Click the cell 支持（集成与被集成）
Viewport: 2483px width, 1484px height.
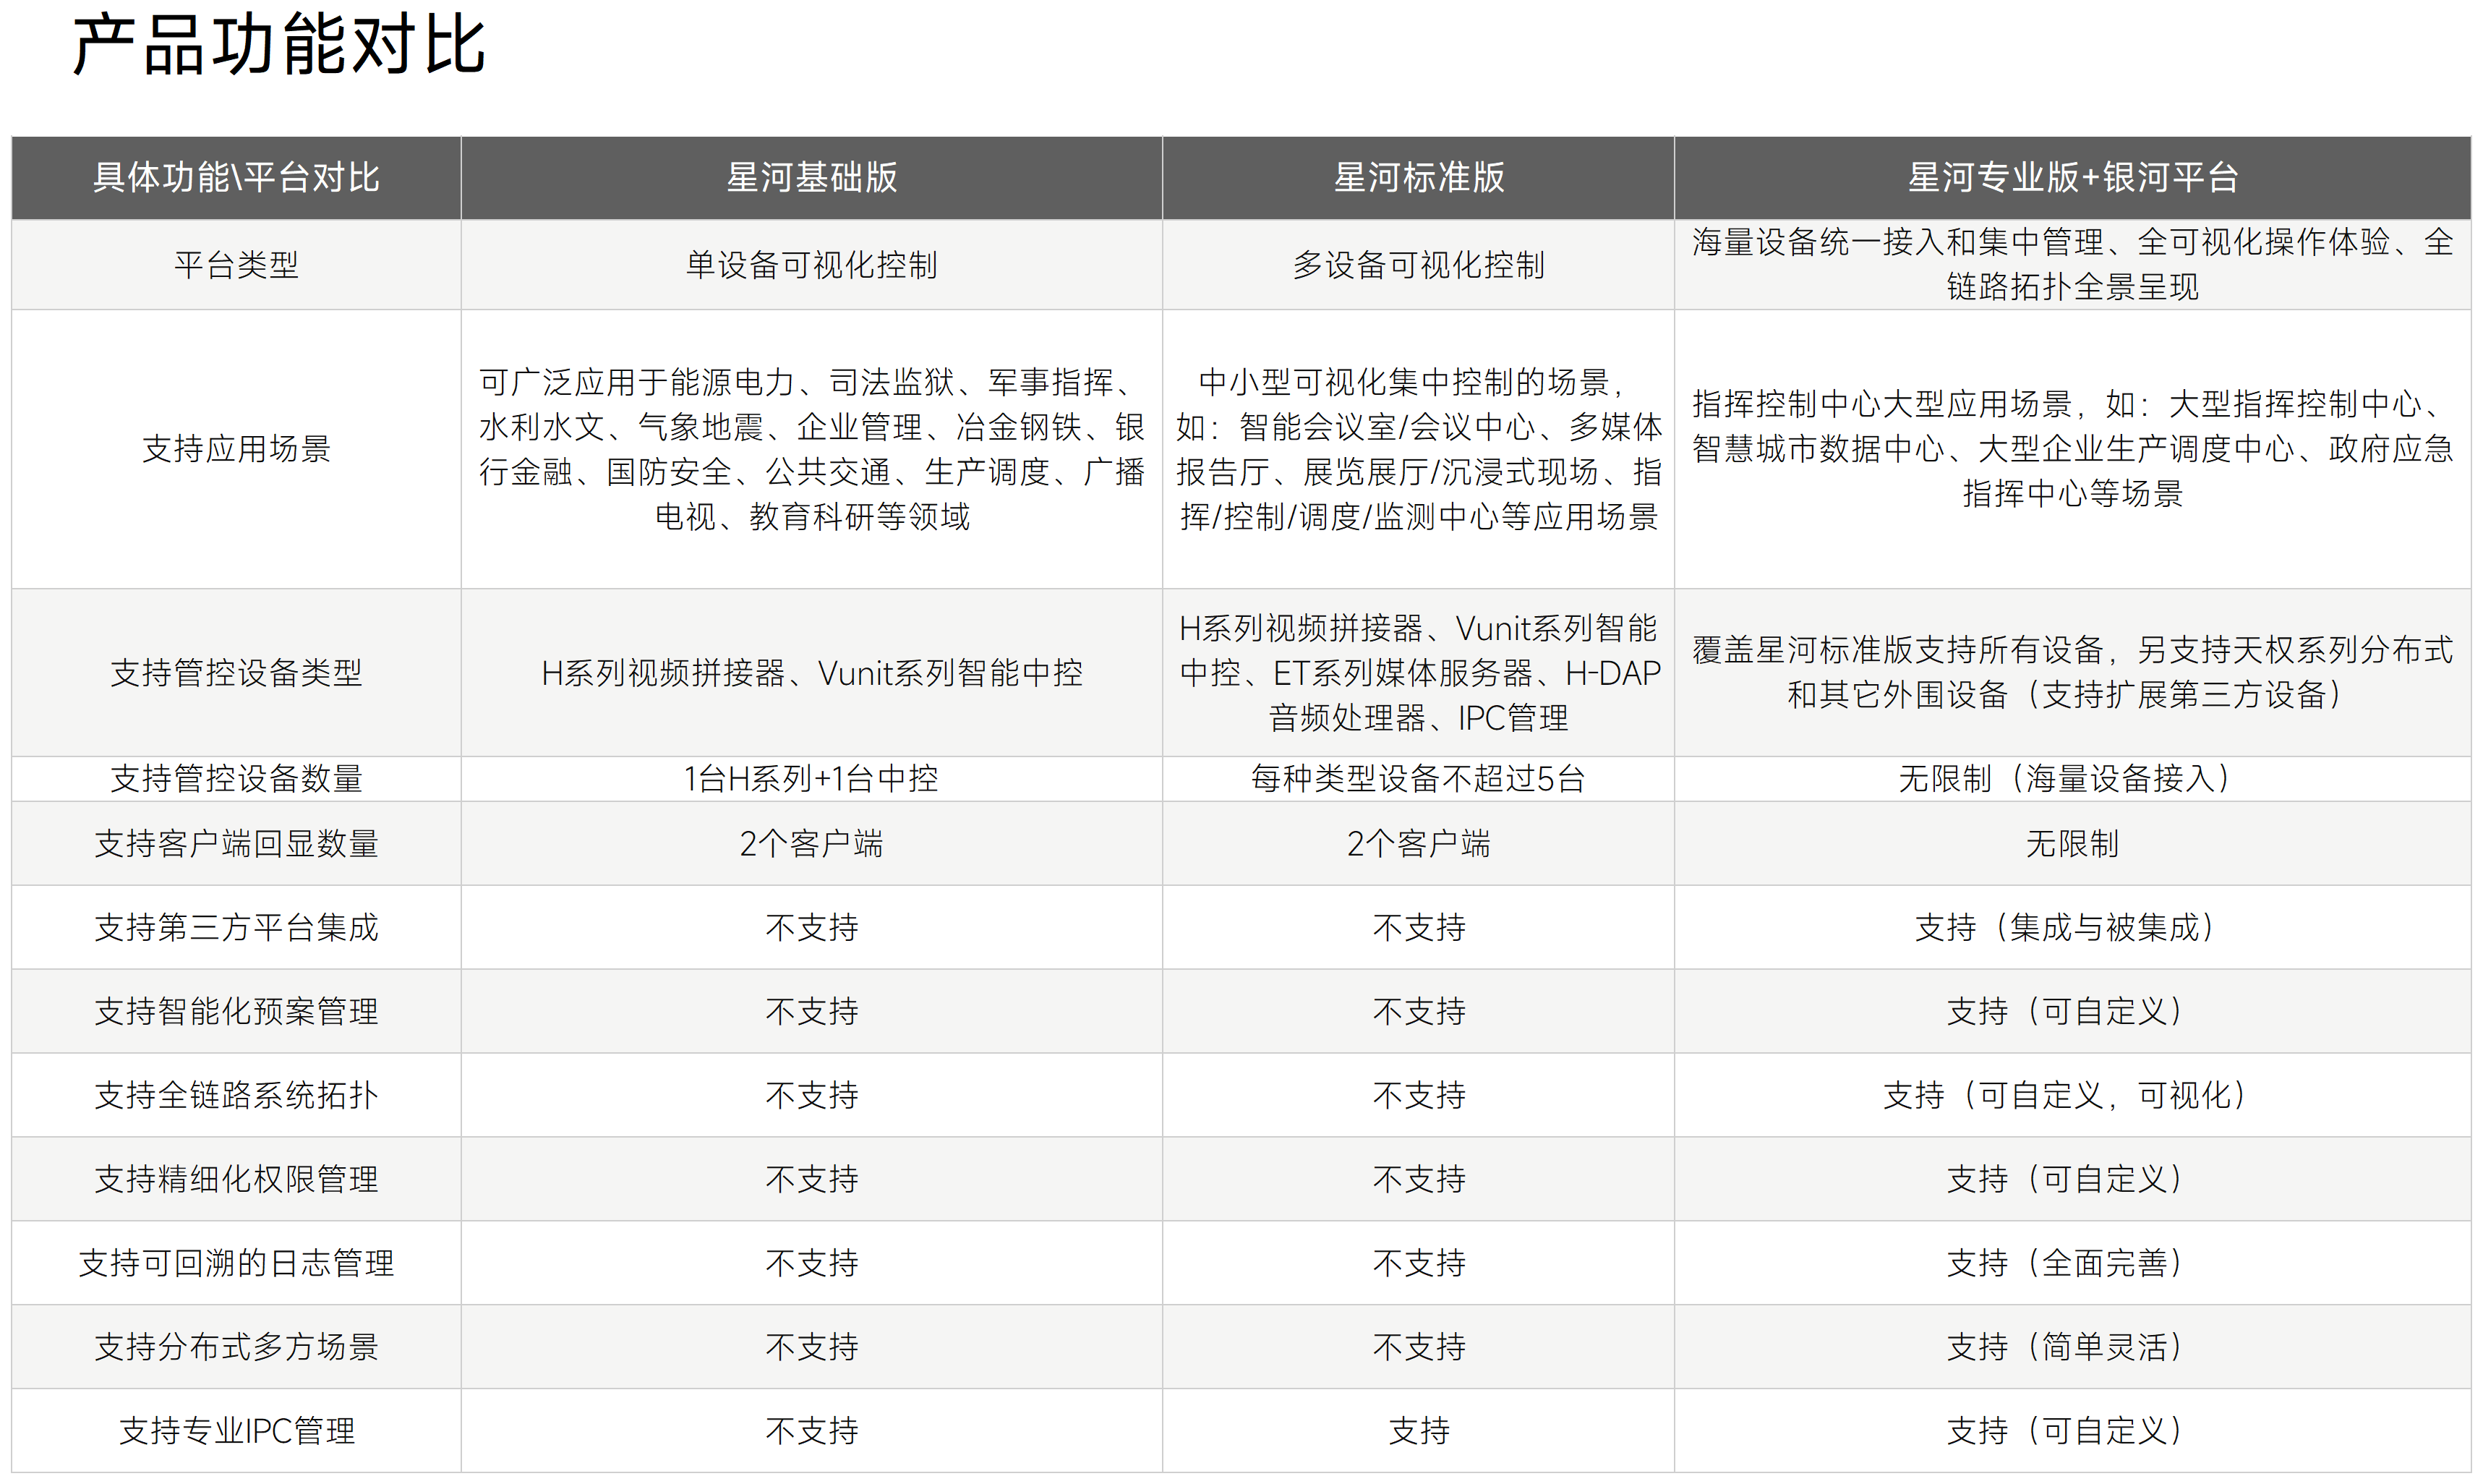point(2073,928)
